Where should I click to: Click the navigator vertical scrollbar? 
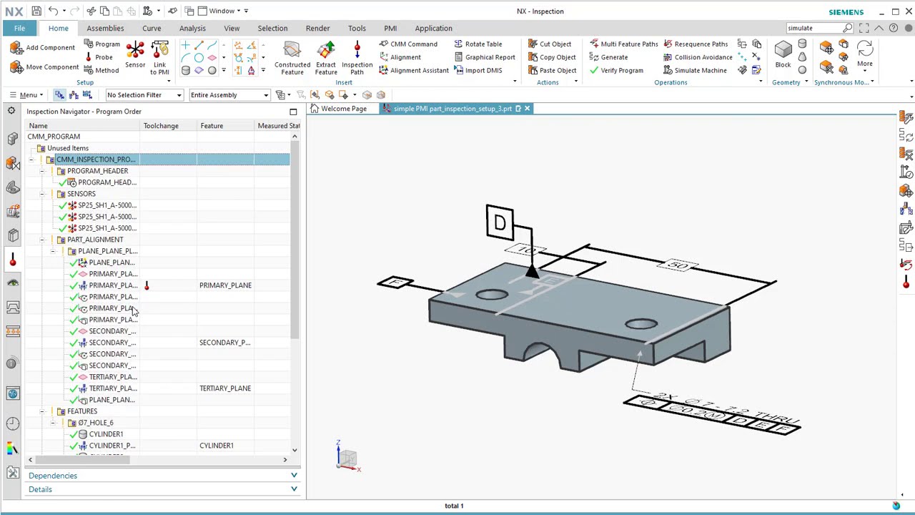tap(295, 240)
